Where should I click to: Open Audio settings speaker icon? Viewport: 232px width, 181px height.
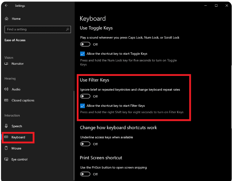click(6, 89)
